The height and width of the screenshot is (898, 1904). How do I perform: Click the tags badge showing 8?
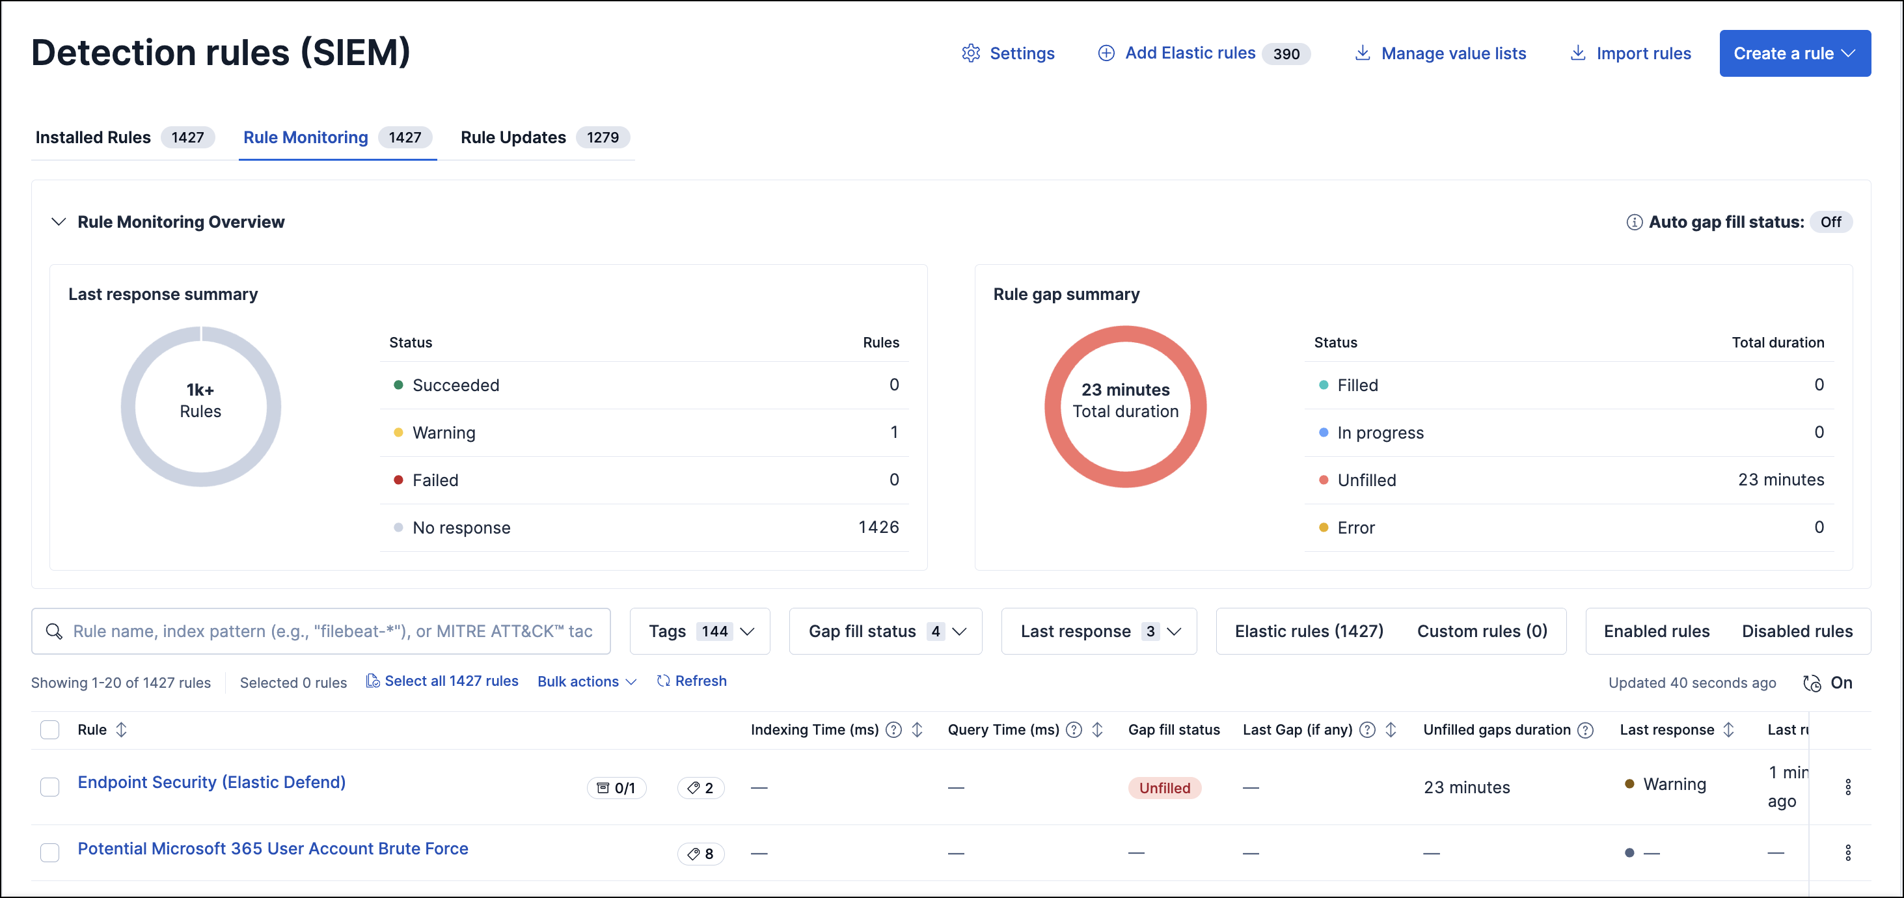coord(700,854)
